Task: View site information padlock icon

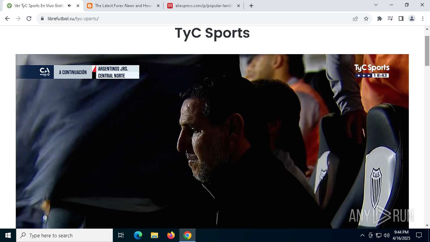Action: 42,18
